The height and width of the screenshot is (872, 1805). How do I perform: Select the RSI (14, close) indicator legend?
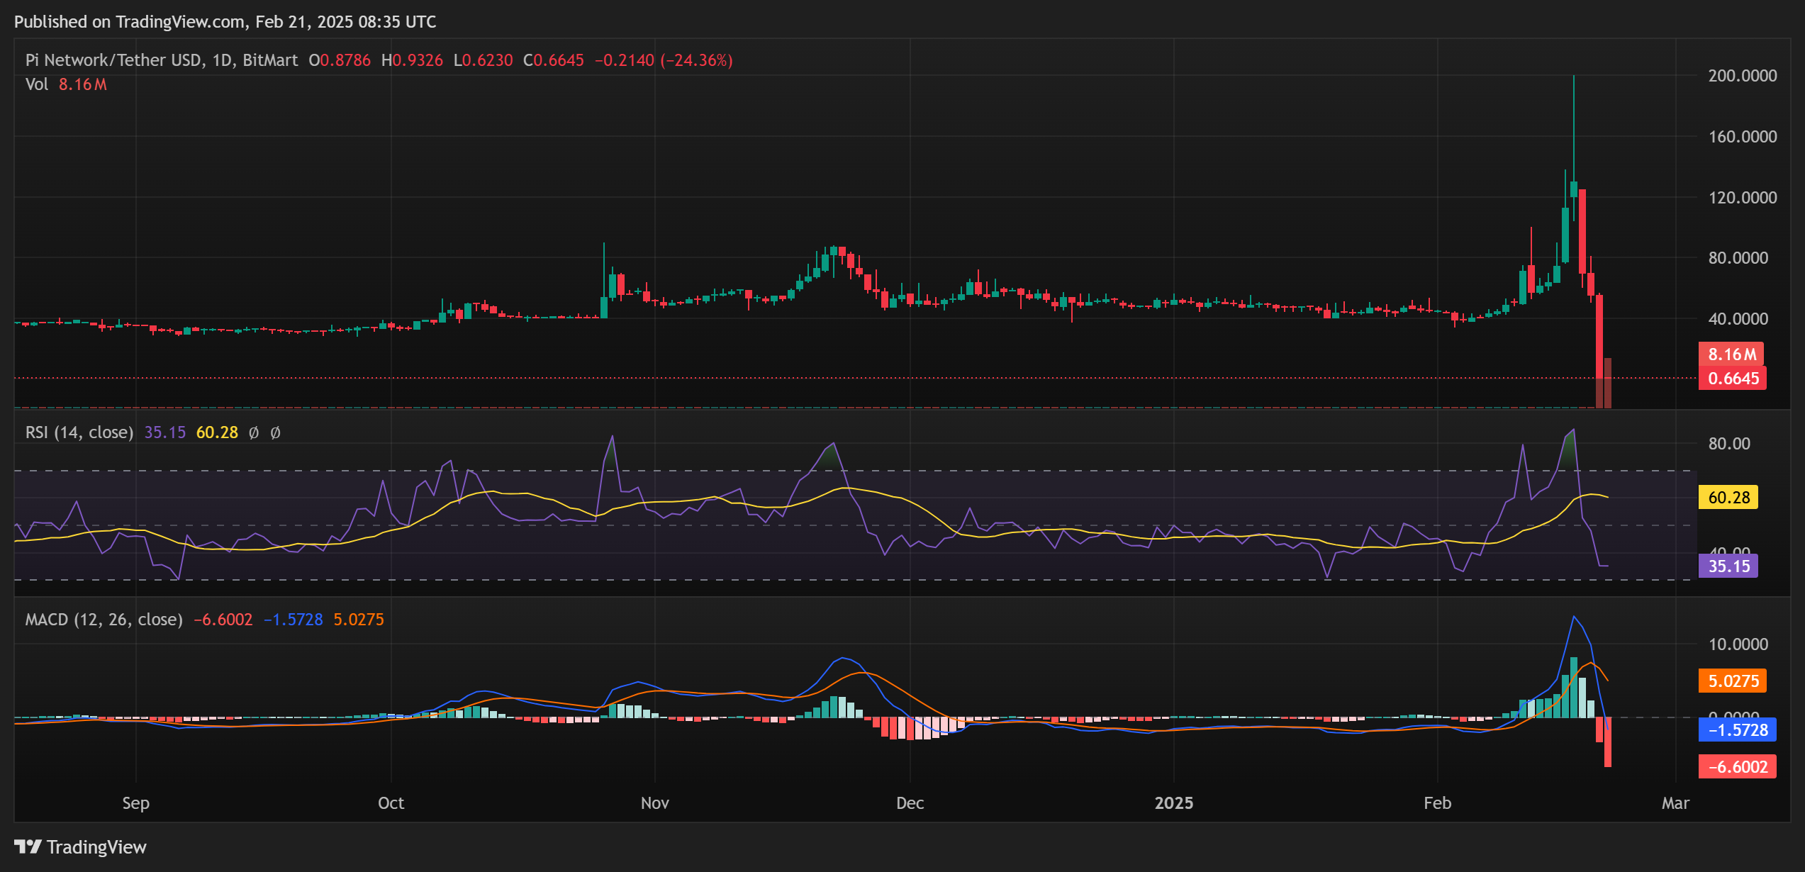79,432
